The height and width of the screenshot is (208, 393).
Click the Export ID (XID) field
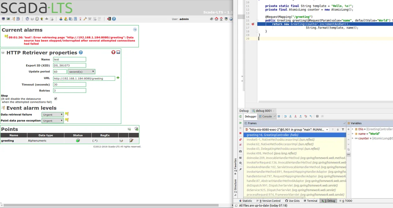click(x=69, y=65)
